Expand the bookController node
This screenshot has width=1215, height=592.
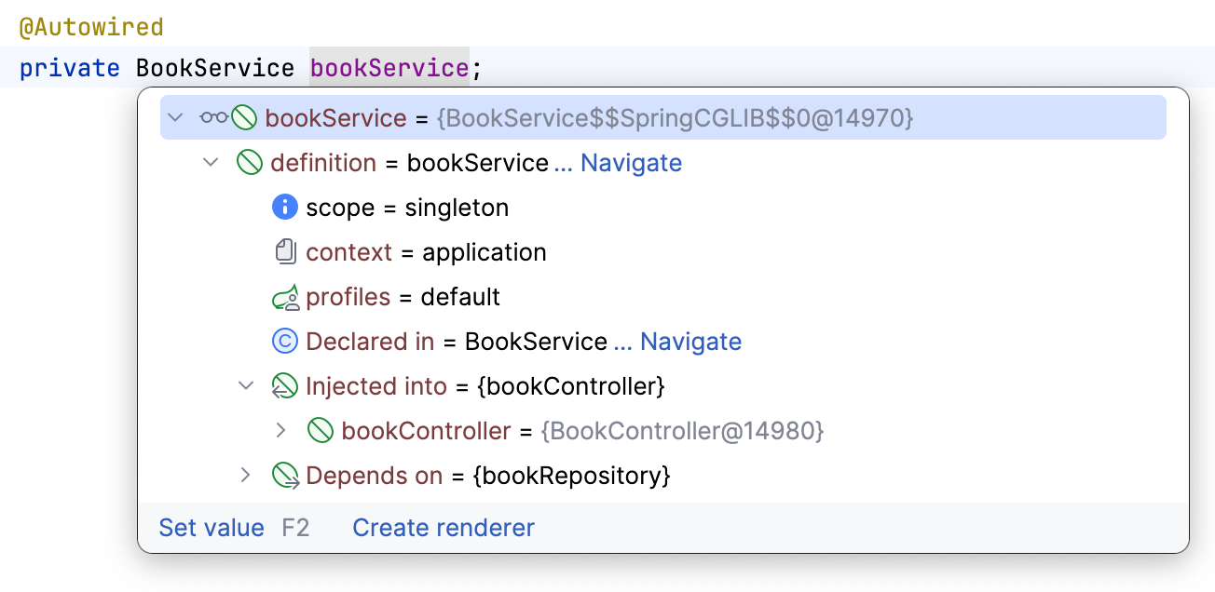coord(281,431)
